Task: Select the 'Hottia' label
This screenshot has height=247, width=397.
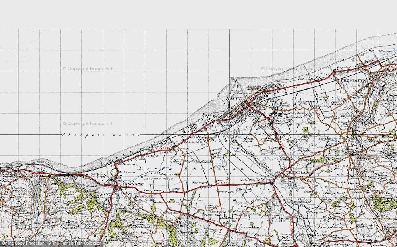Action: tap(341, 175)
